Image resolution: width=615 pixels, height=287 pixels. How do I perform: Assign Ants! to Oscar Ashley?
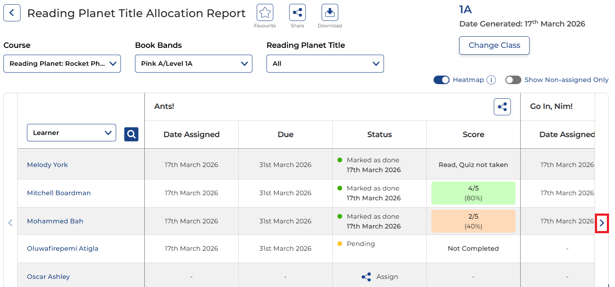point(379,277)
